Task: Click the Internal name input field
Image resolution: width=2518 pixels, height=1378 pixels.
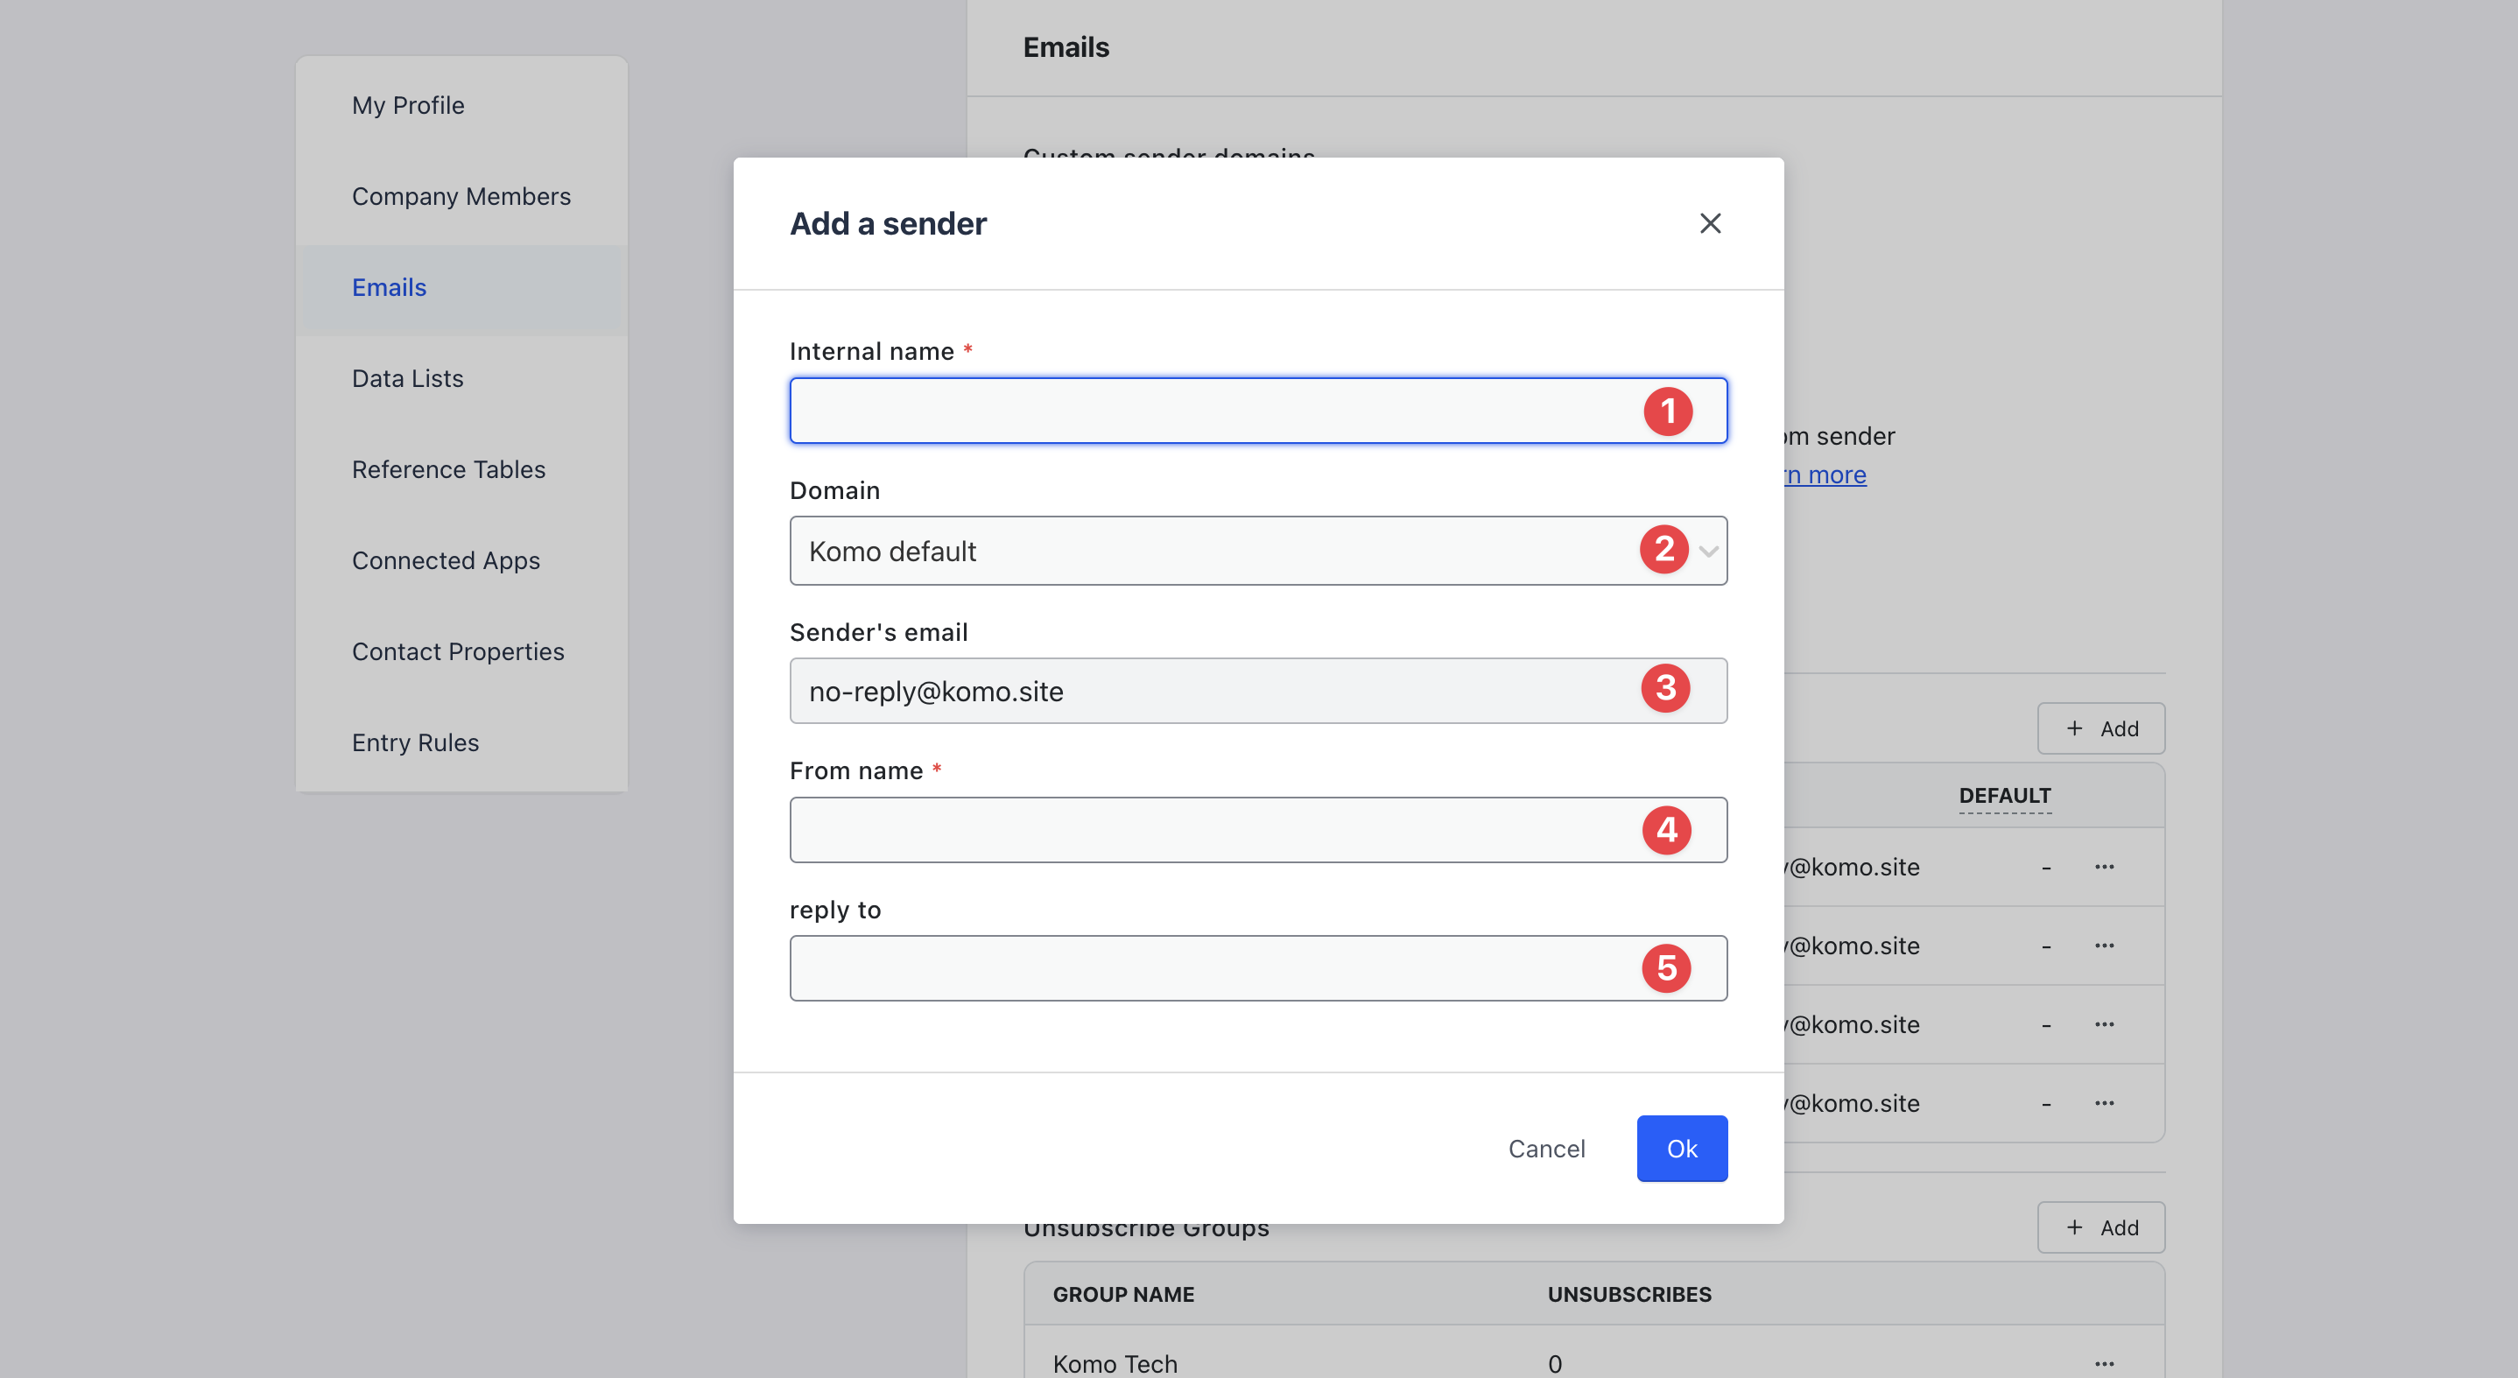Action: tap(1212, 411)
